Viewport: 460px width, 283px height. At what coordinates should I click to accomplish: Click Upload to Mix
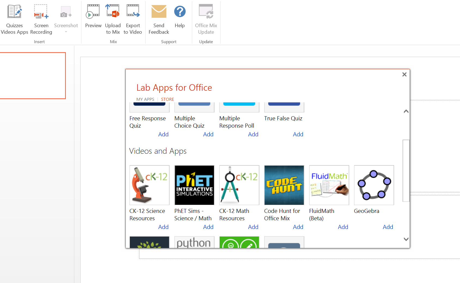[113, 20]
